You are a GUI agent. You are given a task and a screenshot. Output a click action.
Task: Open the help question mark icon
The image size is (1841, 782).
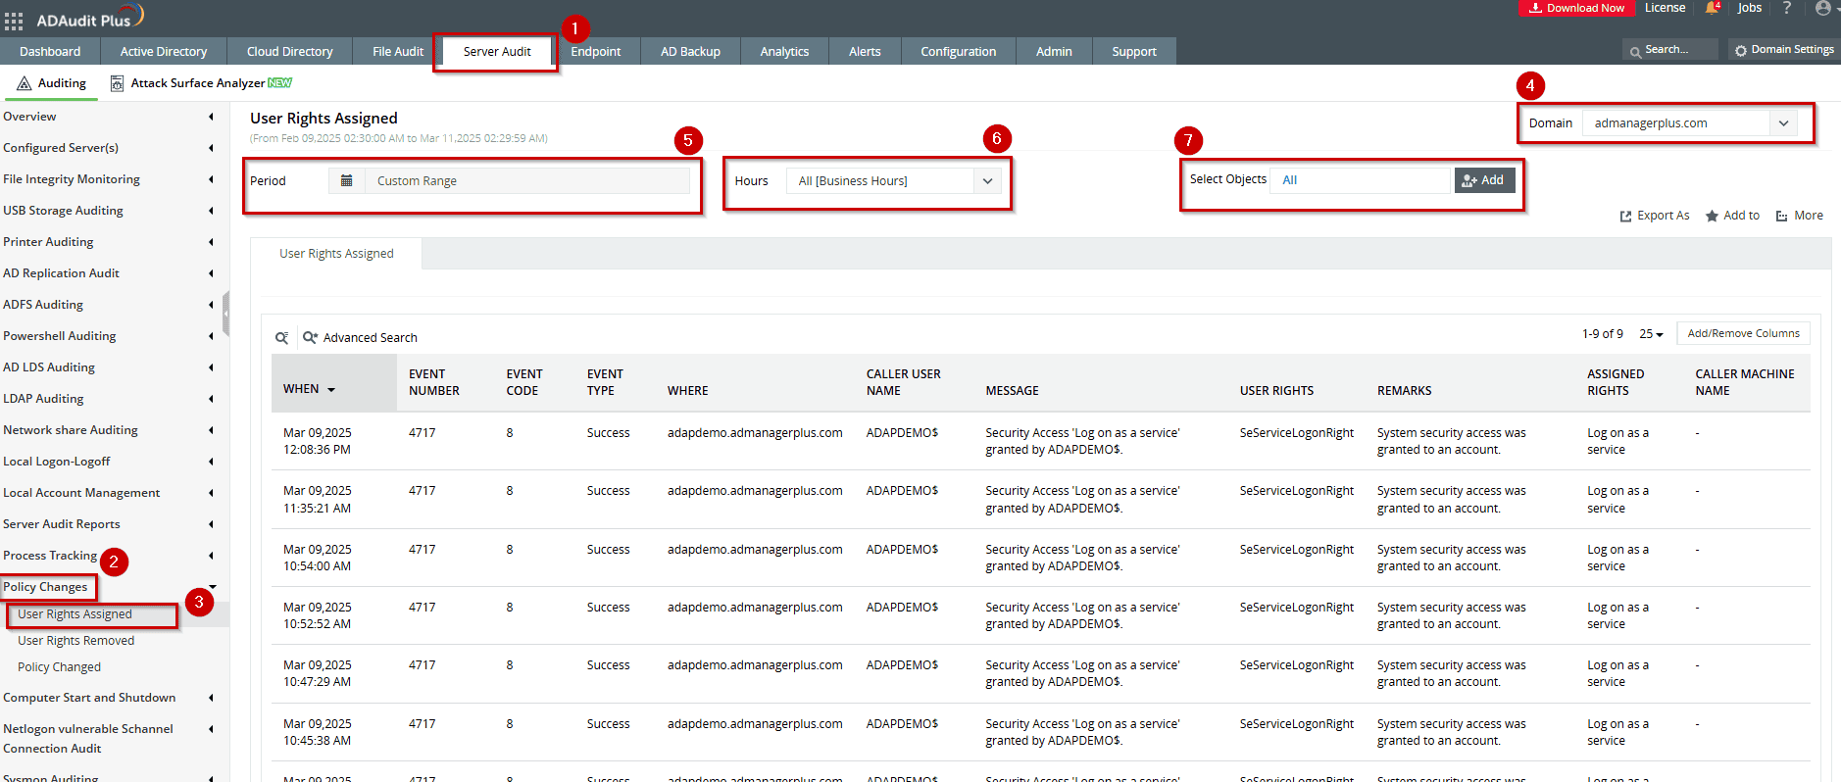coord(1786,9)
